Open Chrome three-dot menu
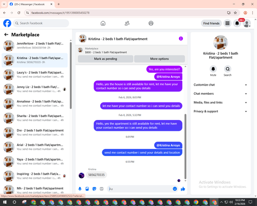This screenshot has width=257, height=206. (x=252, y=13)
